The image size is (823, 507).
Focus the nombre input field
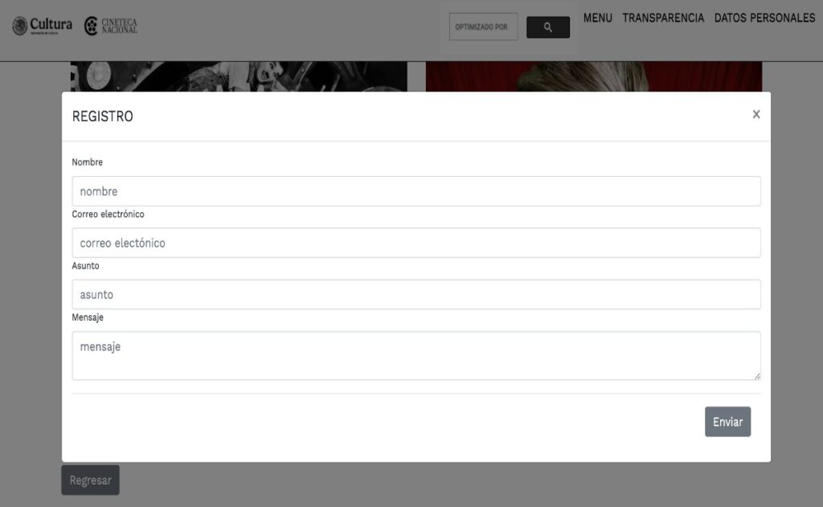tap(416, 191)
